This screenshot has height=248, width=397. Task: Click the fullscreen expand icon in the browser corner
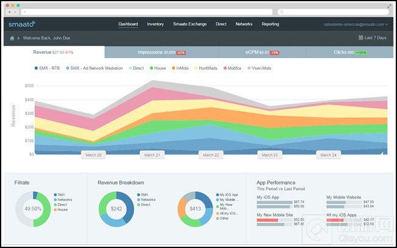point(389,5)
